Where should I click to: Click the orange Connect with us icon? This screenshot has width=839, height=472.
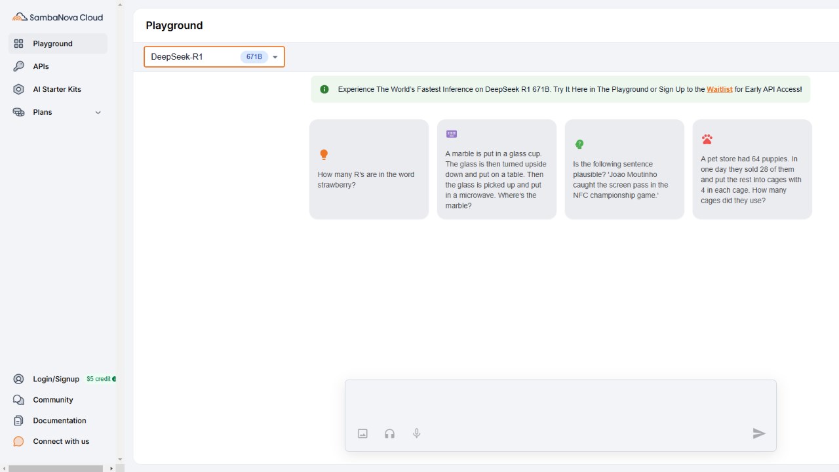pos(19,442)
